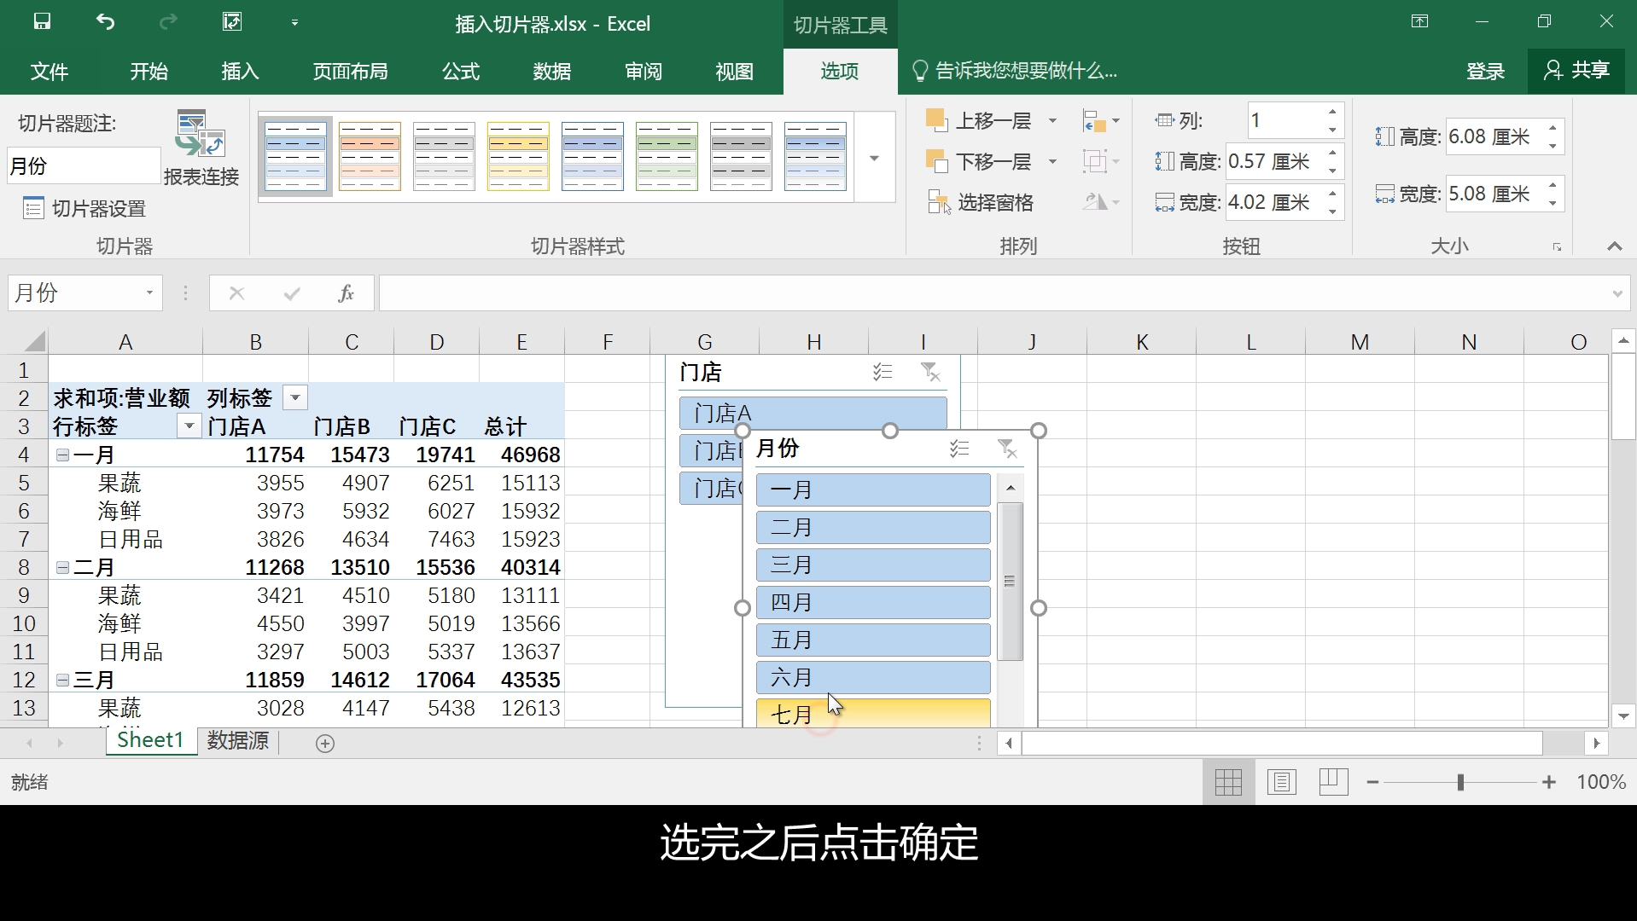Screen dimensions: 1637x921
Task: Switch to 分页预览 view in status bar
Action: tap(1333, 781)
